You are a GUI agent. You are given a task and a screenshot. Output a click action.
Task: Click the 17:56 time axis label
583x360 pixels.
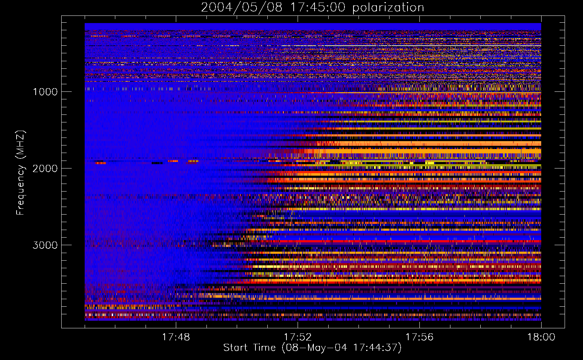pos(419,337)
